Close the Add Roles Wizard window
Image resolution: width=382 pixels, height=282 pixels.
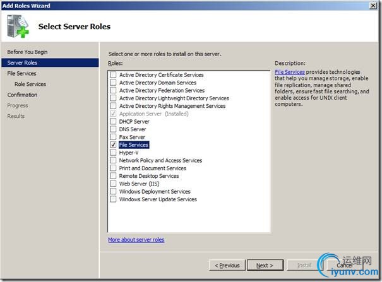pos(373,6)
